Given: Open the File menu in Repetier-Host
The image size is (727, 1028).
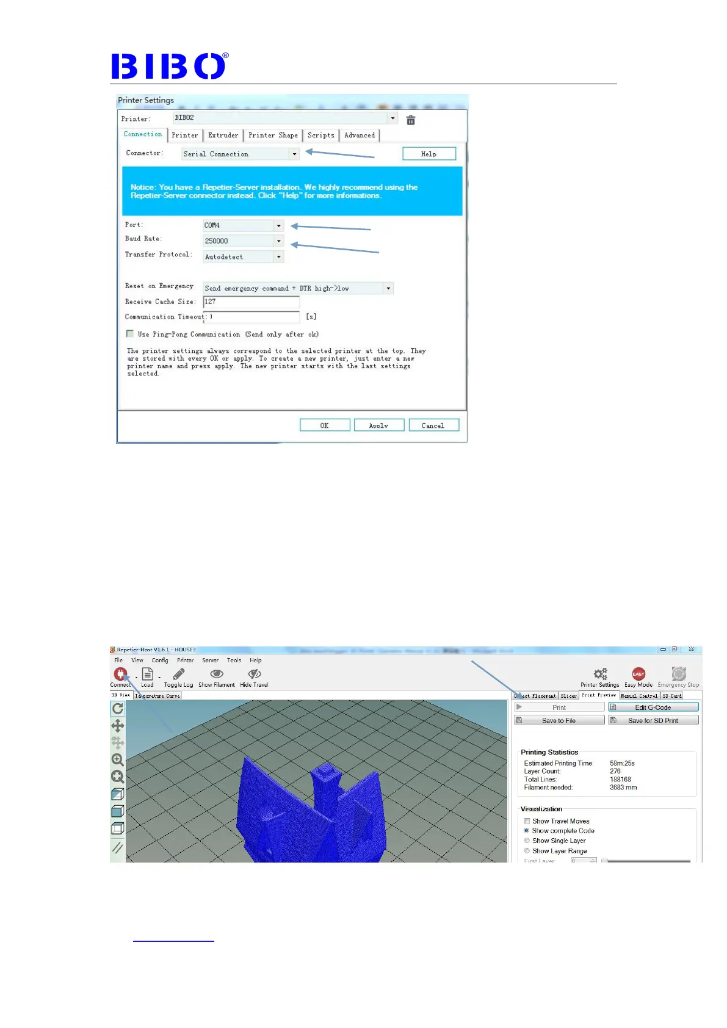Looking at the screenshot, I should (118, 660).
